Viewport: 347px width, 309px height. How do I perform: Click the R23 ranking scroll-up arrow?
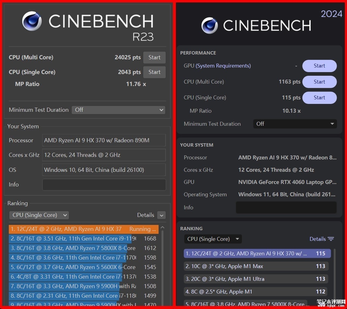tap(162, 227)
